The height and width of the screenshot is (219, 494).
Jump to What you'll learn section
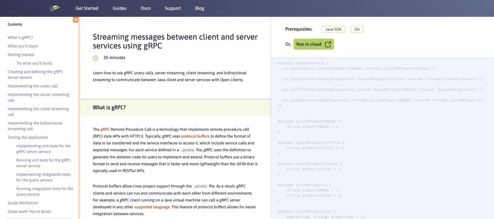click(23, 46)
